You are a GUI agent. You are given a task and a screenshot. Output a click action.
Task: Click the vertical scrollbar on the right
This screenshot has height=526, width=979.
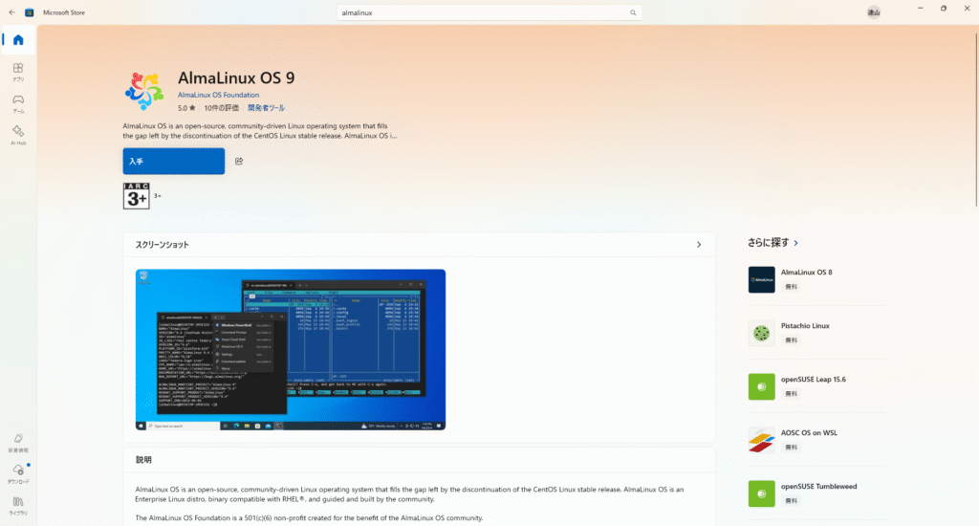(976, 119)
